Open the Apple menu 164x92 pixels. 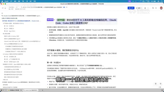[x=2, y=1]
